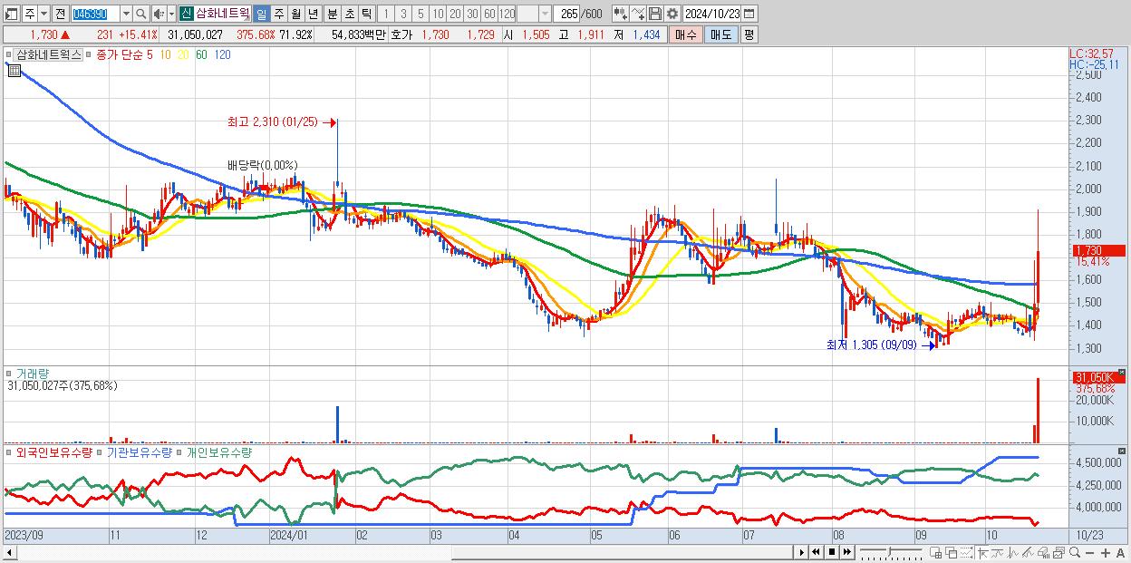Click the stop button in playback controls
1131x563 pixels.
point(831,552)
